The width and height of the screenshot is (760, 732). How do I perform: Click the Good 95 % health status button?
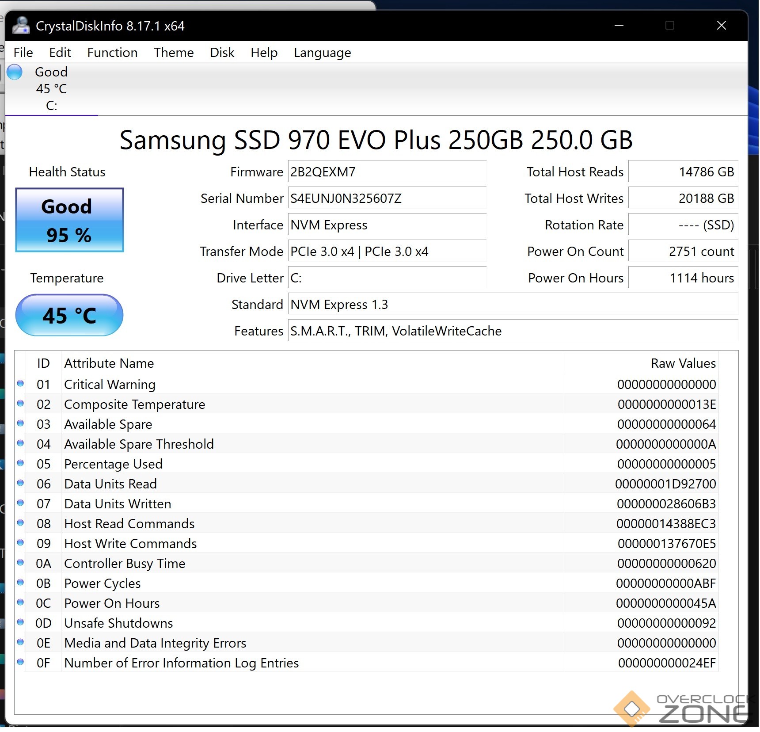69,220
